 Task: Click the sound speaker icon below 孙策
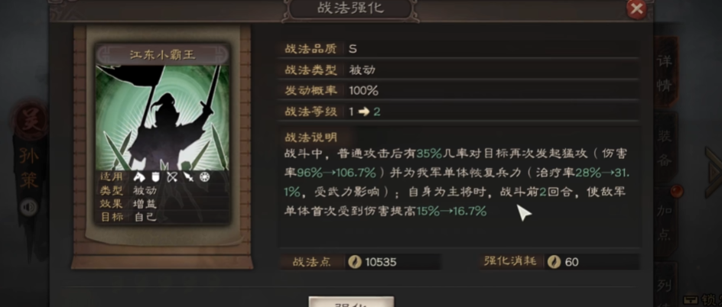pyautogui.click(x=28, y=208)
